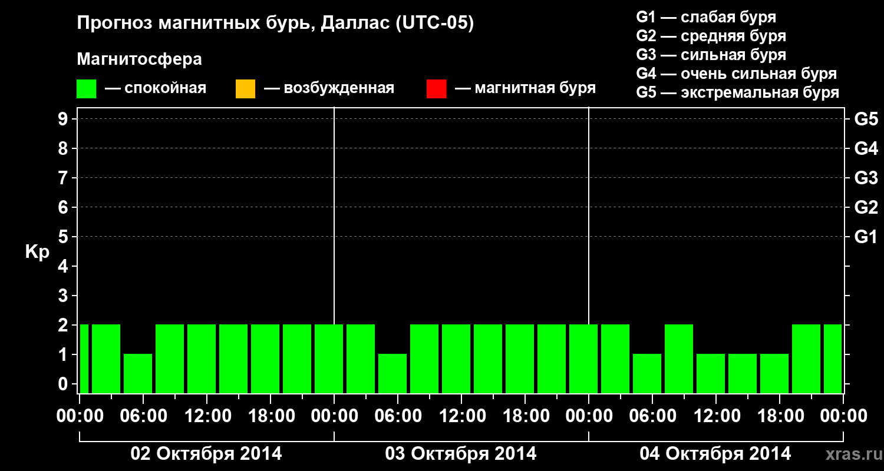This screenshot has height=471, width=884.
Task: Click the '— спокойная' legend label
Action: 156,88
